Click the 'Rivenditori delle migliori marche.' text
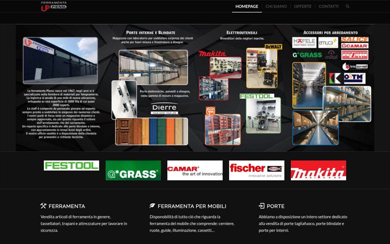 click(242, 38)
